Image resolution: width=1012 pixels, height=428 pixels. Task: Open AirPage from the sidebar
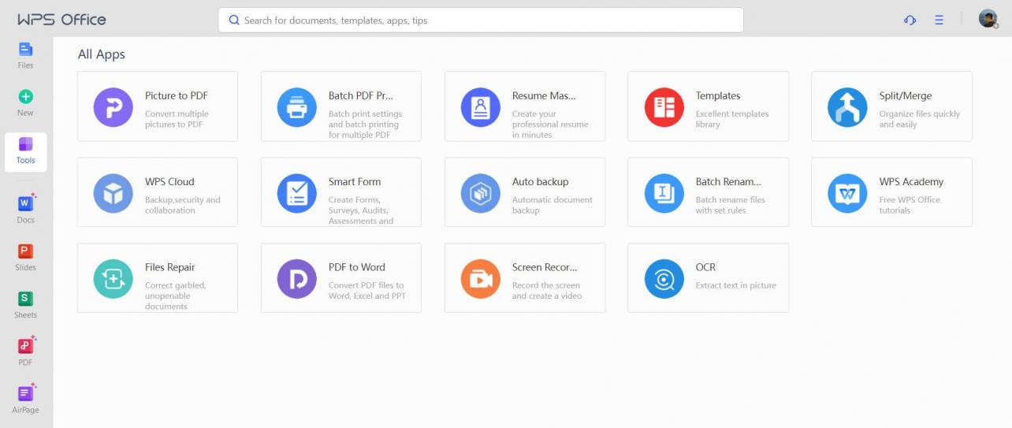[25, 399]
